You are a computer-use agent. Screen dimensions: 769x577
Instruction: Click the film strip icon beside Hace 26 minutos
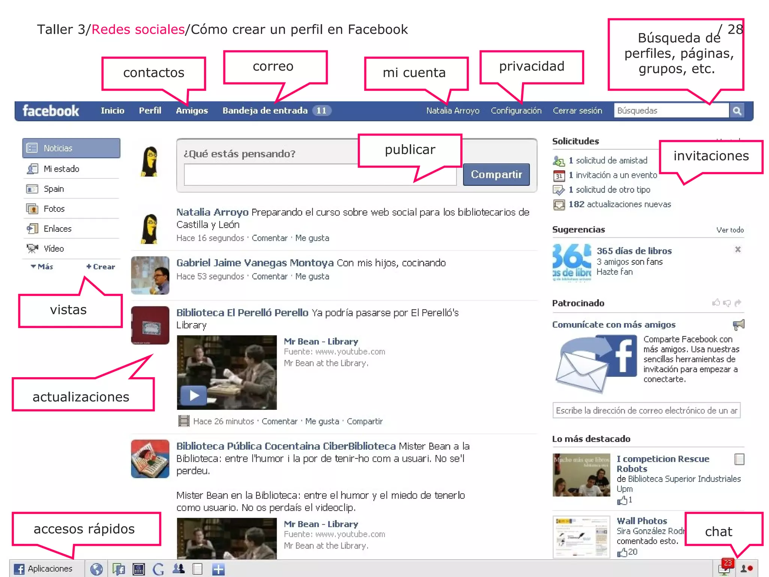184,421
